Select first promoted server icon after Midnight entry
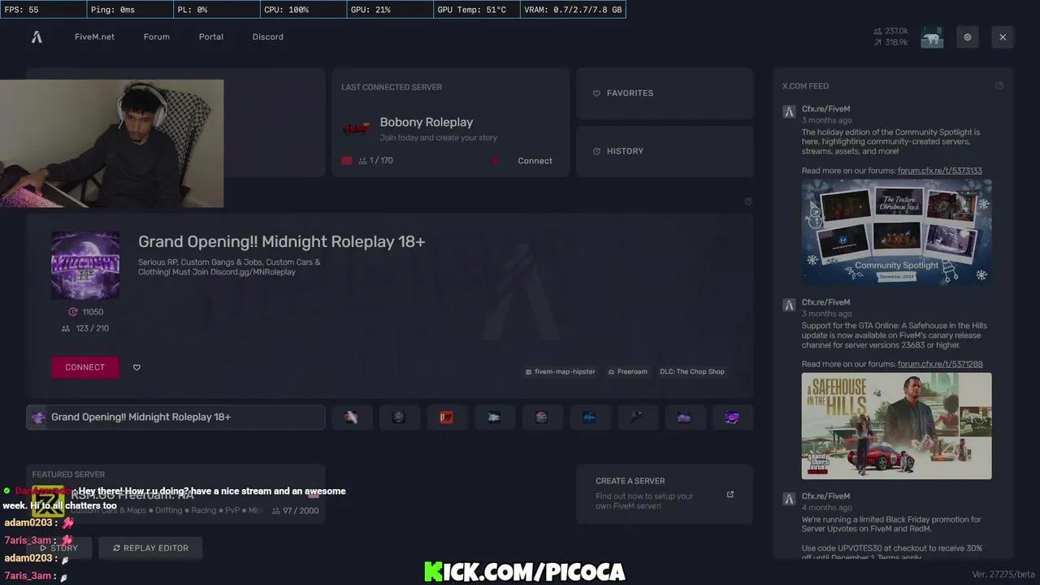1040x585 pixels. [x=351, y=417]
